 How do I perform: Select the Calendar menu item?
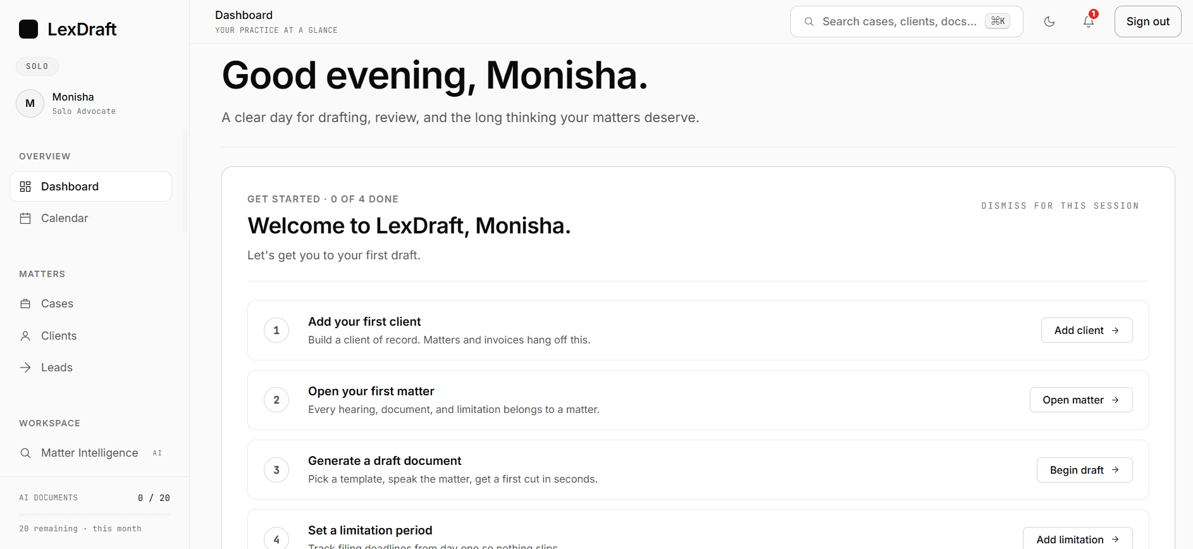(90, 218)
